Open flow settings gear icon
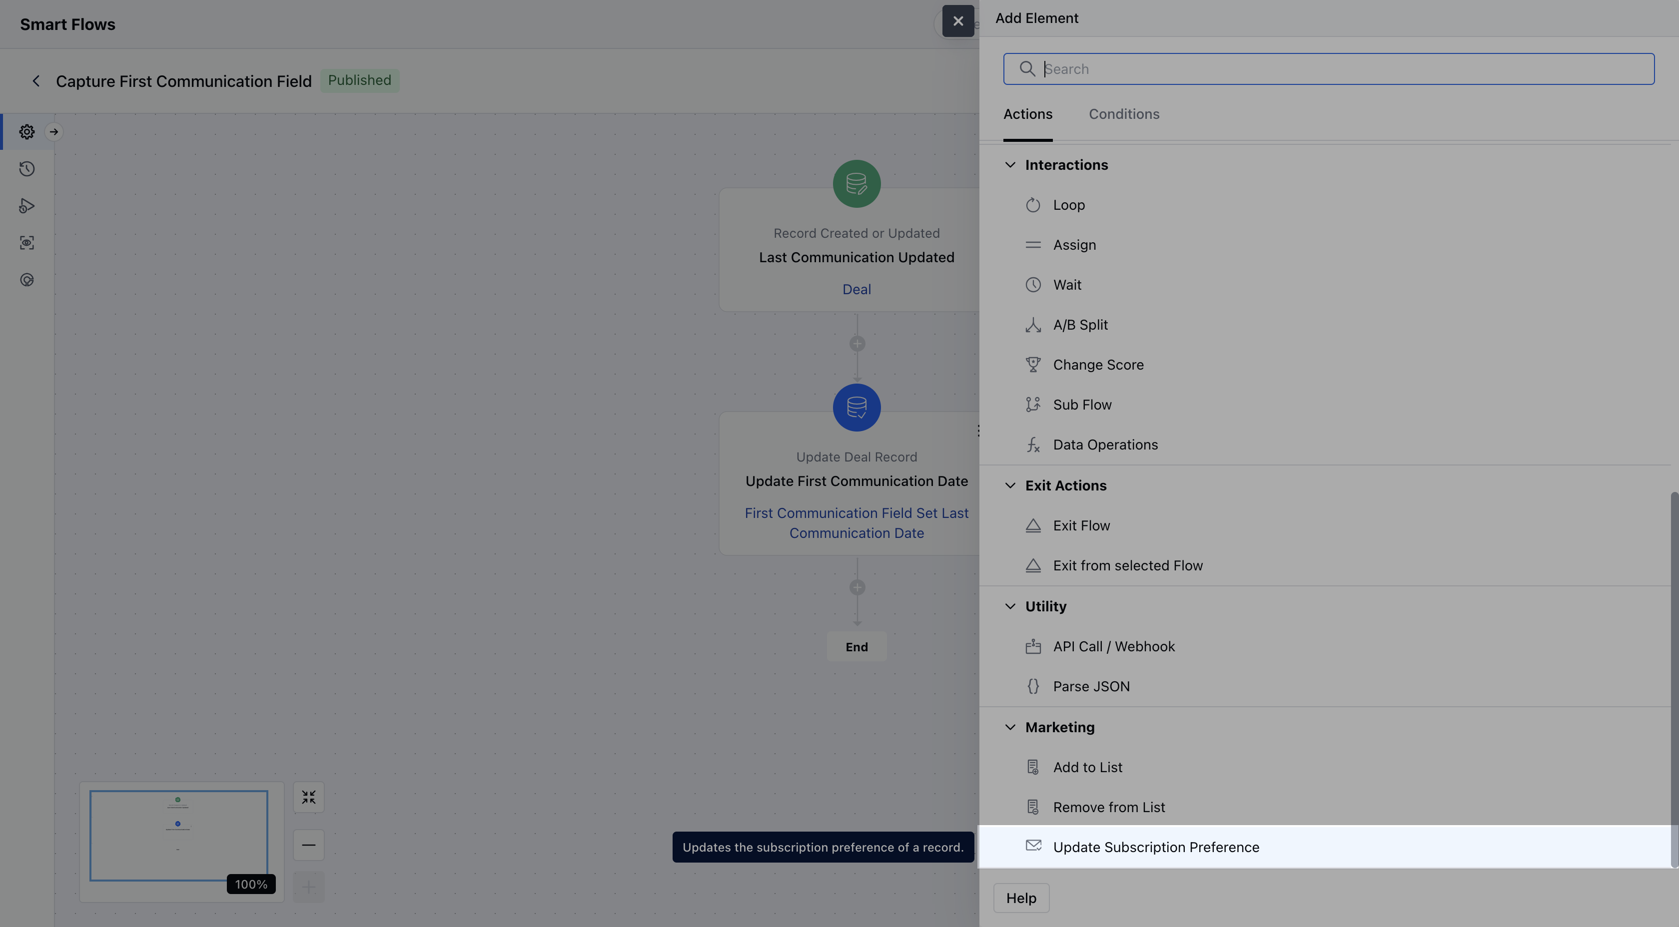Screen dimensions: 1679x927 pos(26,131)
